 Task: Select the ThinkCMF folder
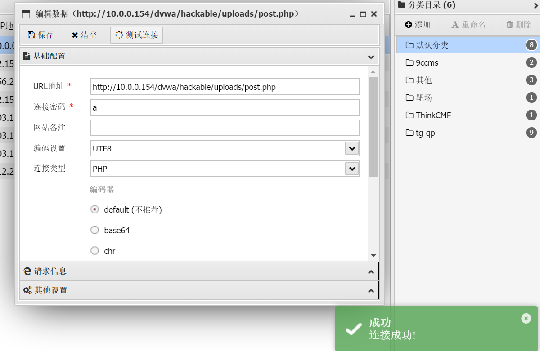click(468, 115)
